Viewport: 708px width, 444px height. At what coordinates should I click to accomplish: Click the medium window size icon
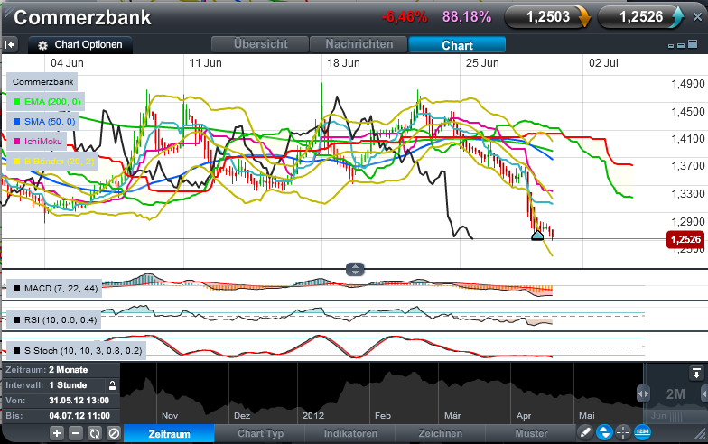tap(681, 45)
